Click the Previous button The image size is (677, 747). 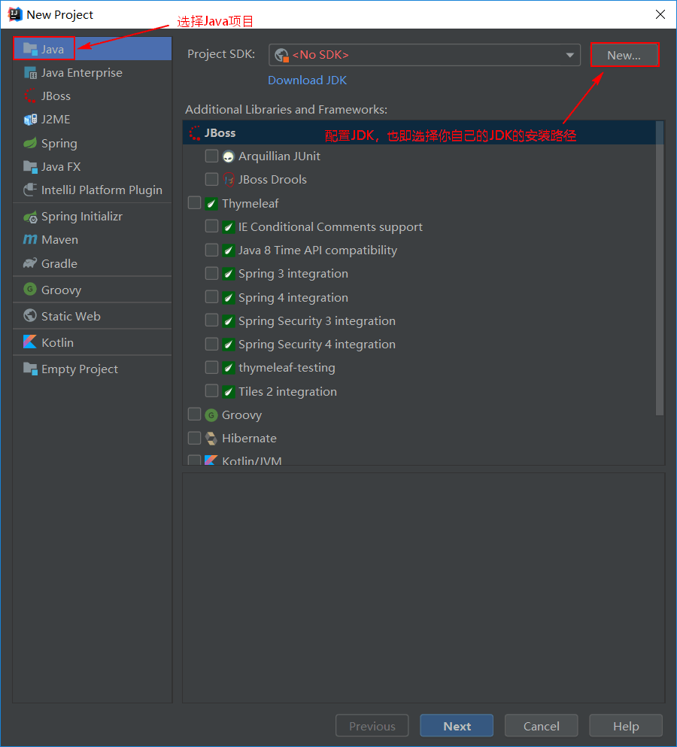pyautogui.click(x=372, y=726)
